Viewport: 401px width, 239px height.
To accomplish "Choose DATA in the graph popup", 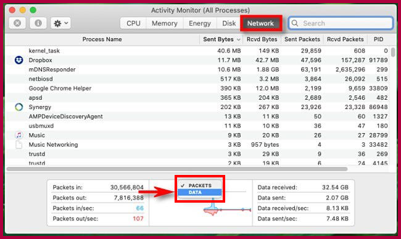I will (x=200, y=192).
